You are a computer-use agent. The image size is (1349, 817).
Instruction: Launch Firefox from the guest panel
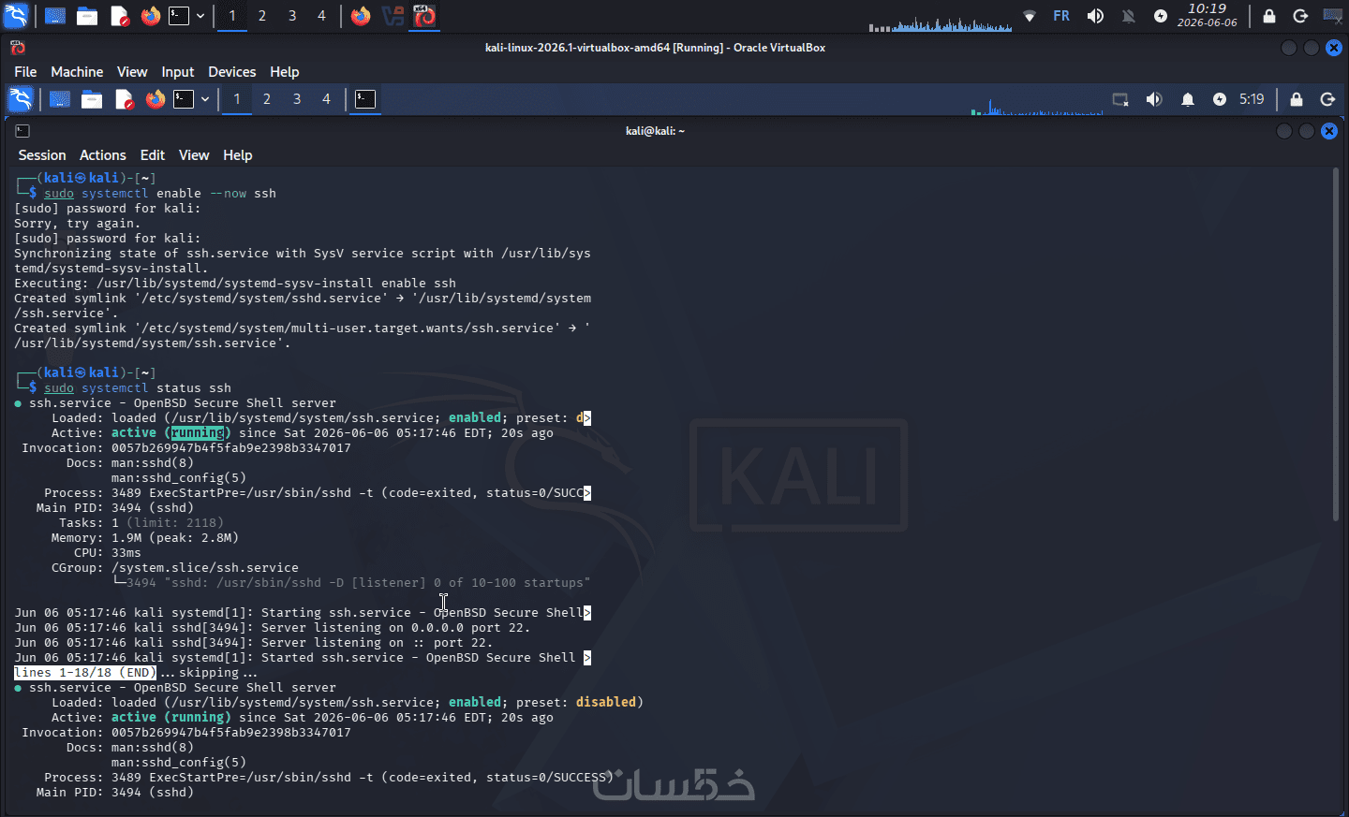pos(155,99)
